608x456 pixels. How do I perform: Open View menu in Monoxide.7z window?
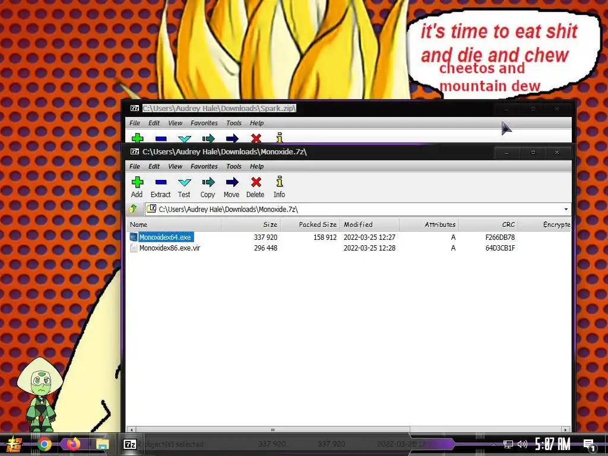[x=175, y=166]
